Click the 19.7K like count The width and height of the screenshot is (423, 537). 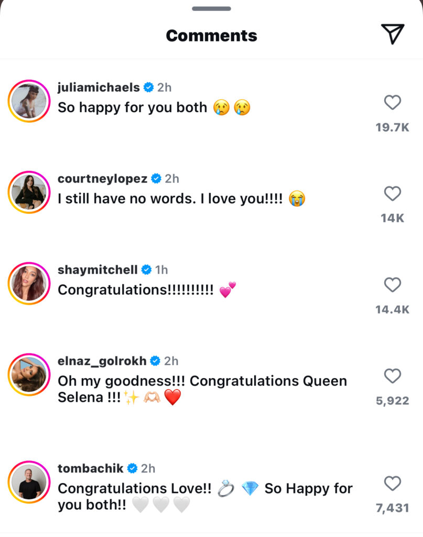tap(392, 127)
